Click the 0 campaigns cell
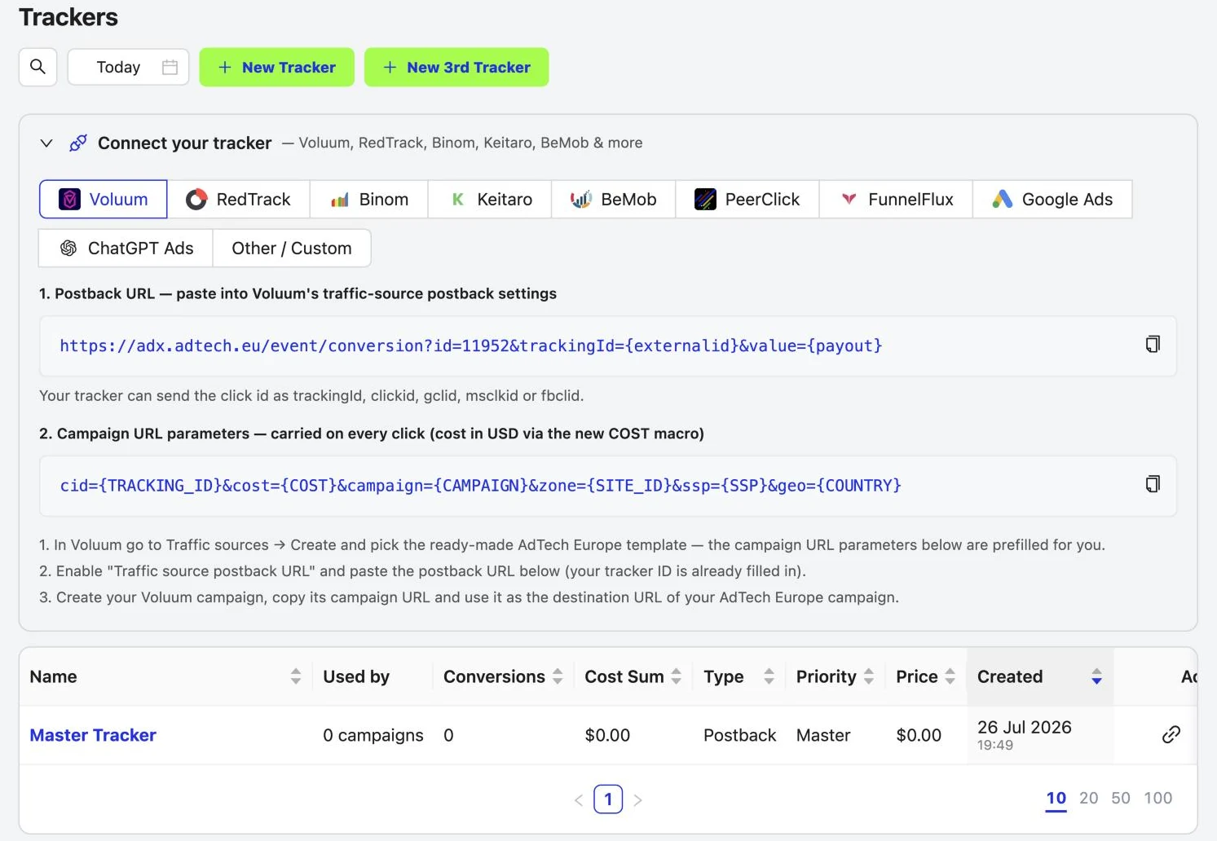1217x841 pixels. tap(373, 735)
